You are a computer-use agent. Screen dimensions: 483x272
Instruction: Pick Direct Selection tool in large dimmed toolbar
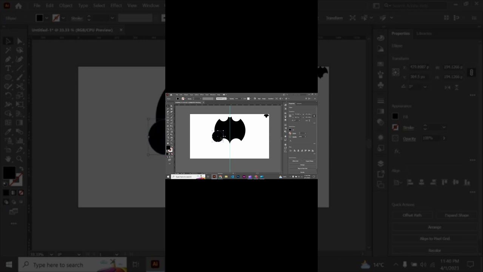(20, 41)
